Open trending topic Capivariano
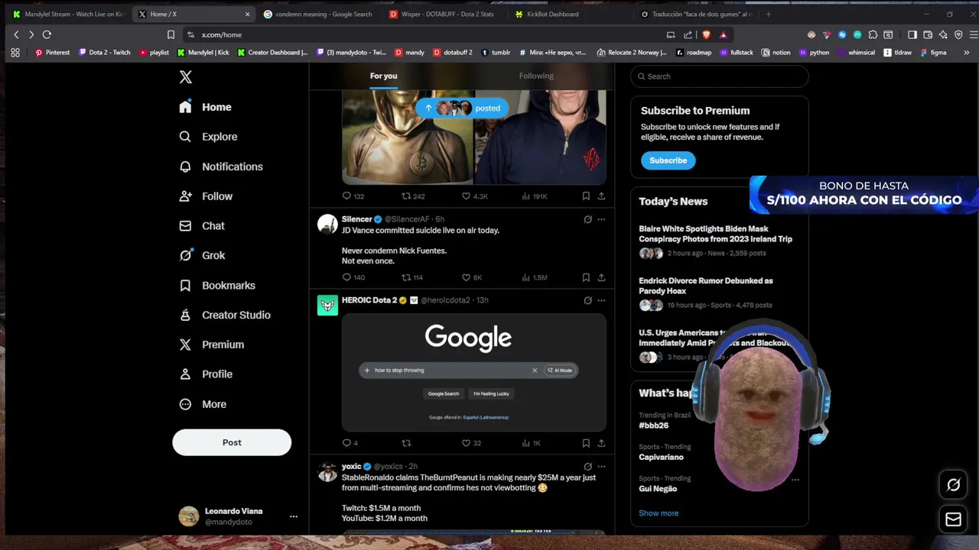The height and width of the screenshot is (550, 979). 661,457
